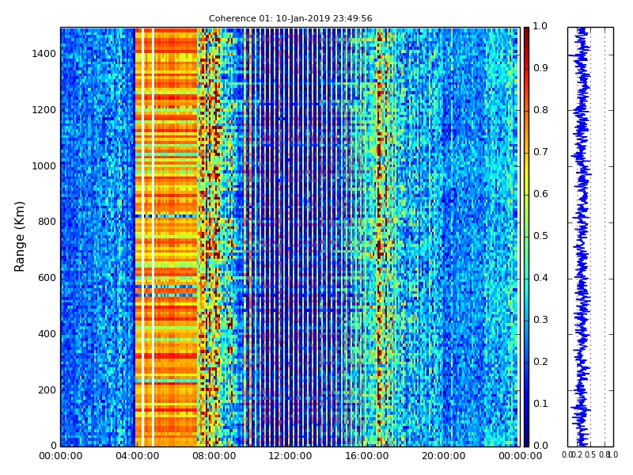Viewport: 633px width, 475px height.
Task: Click the 04:00:00 time axis label
Action: click(x=137, y=457)
